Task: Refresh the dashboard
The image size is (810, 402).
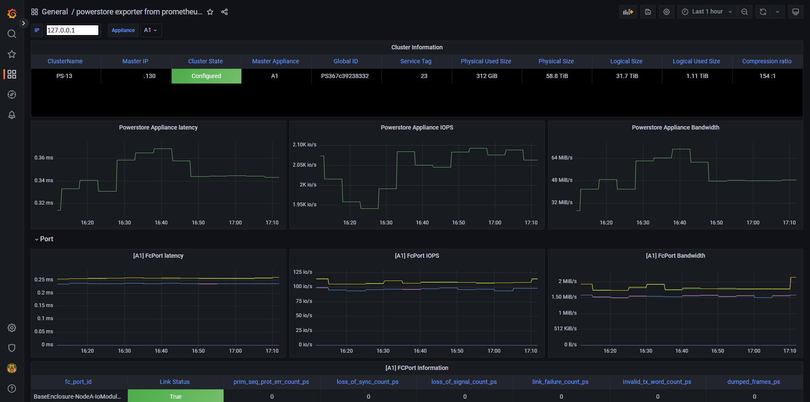Action: [763, 12]
